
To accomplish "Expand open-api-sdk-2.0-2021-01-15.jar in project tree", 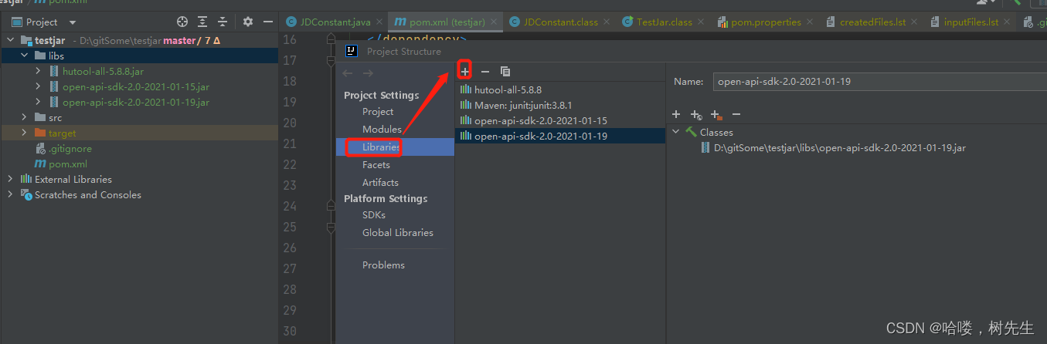I will tap(39, 86).
